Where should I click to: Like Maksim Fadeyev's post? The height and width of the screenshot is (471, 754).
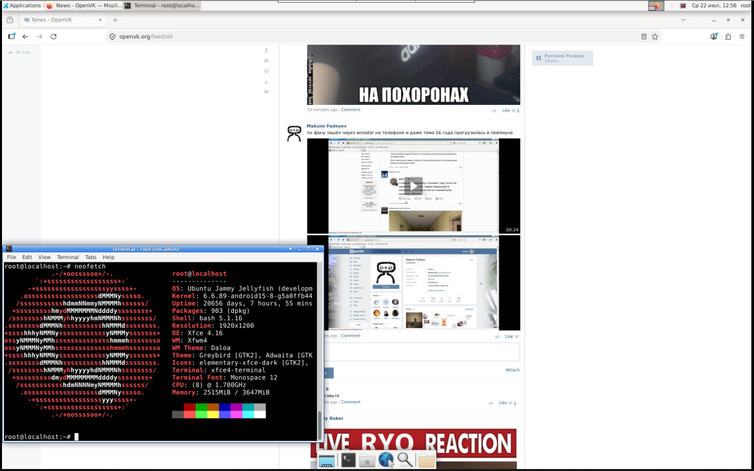pos(511,337)
